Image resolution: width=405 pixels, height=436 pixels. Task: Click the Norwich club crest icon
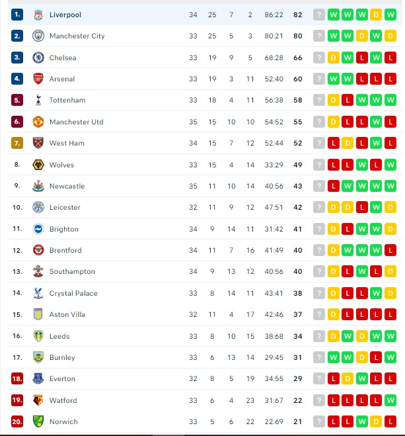[x=38, y=421]
